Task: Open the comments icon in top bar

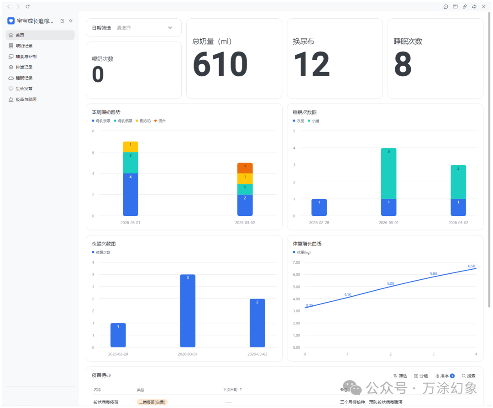Action: pos(446,6)
